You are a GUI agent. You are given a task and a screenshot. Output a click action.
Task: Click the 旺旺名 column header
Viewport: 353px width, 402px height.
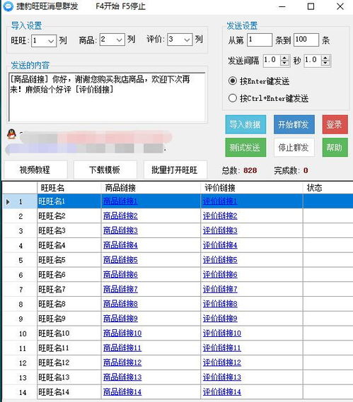tap(69, 188)
